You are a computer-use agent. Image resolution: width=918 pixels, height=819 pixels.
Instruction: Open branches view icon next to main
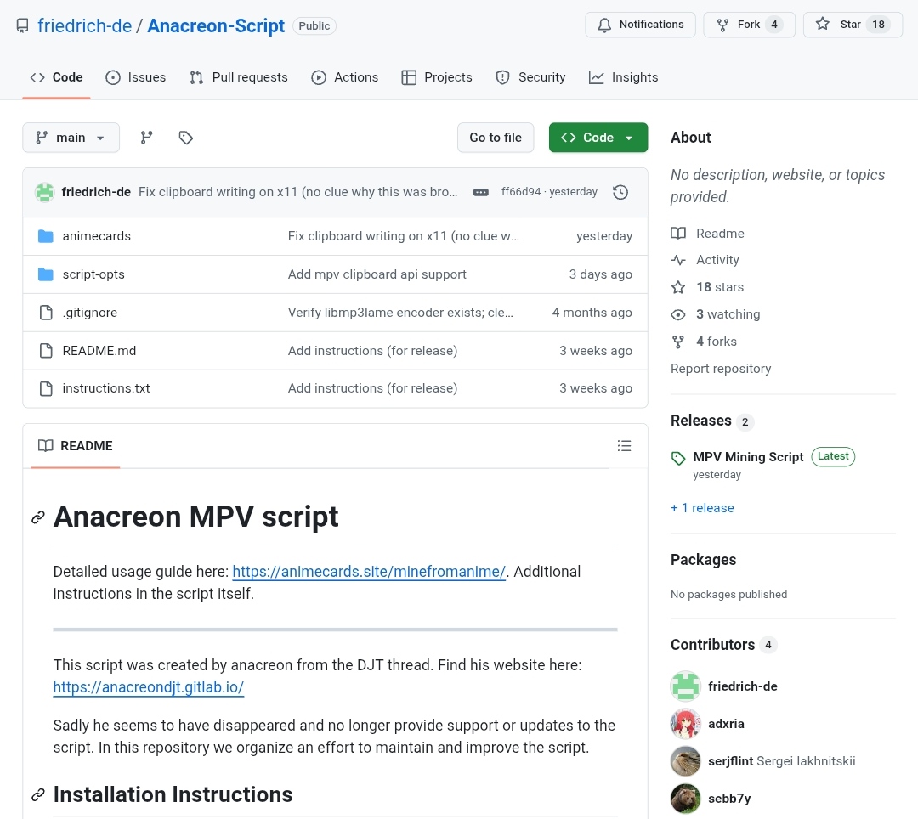[x=146, y=138]
